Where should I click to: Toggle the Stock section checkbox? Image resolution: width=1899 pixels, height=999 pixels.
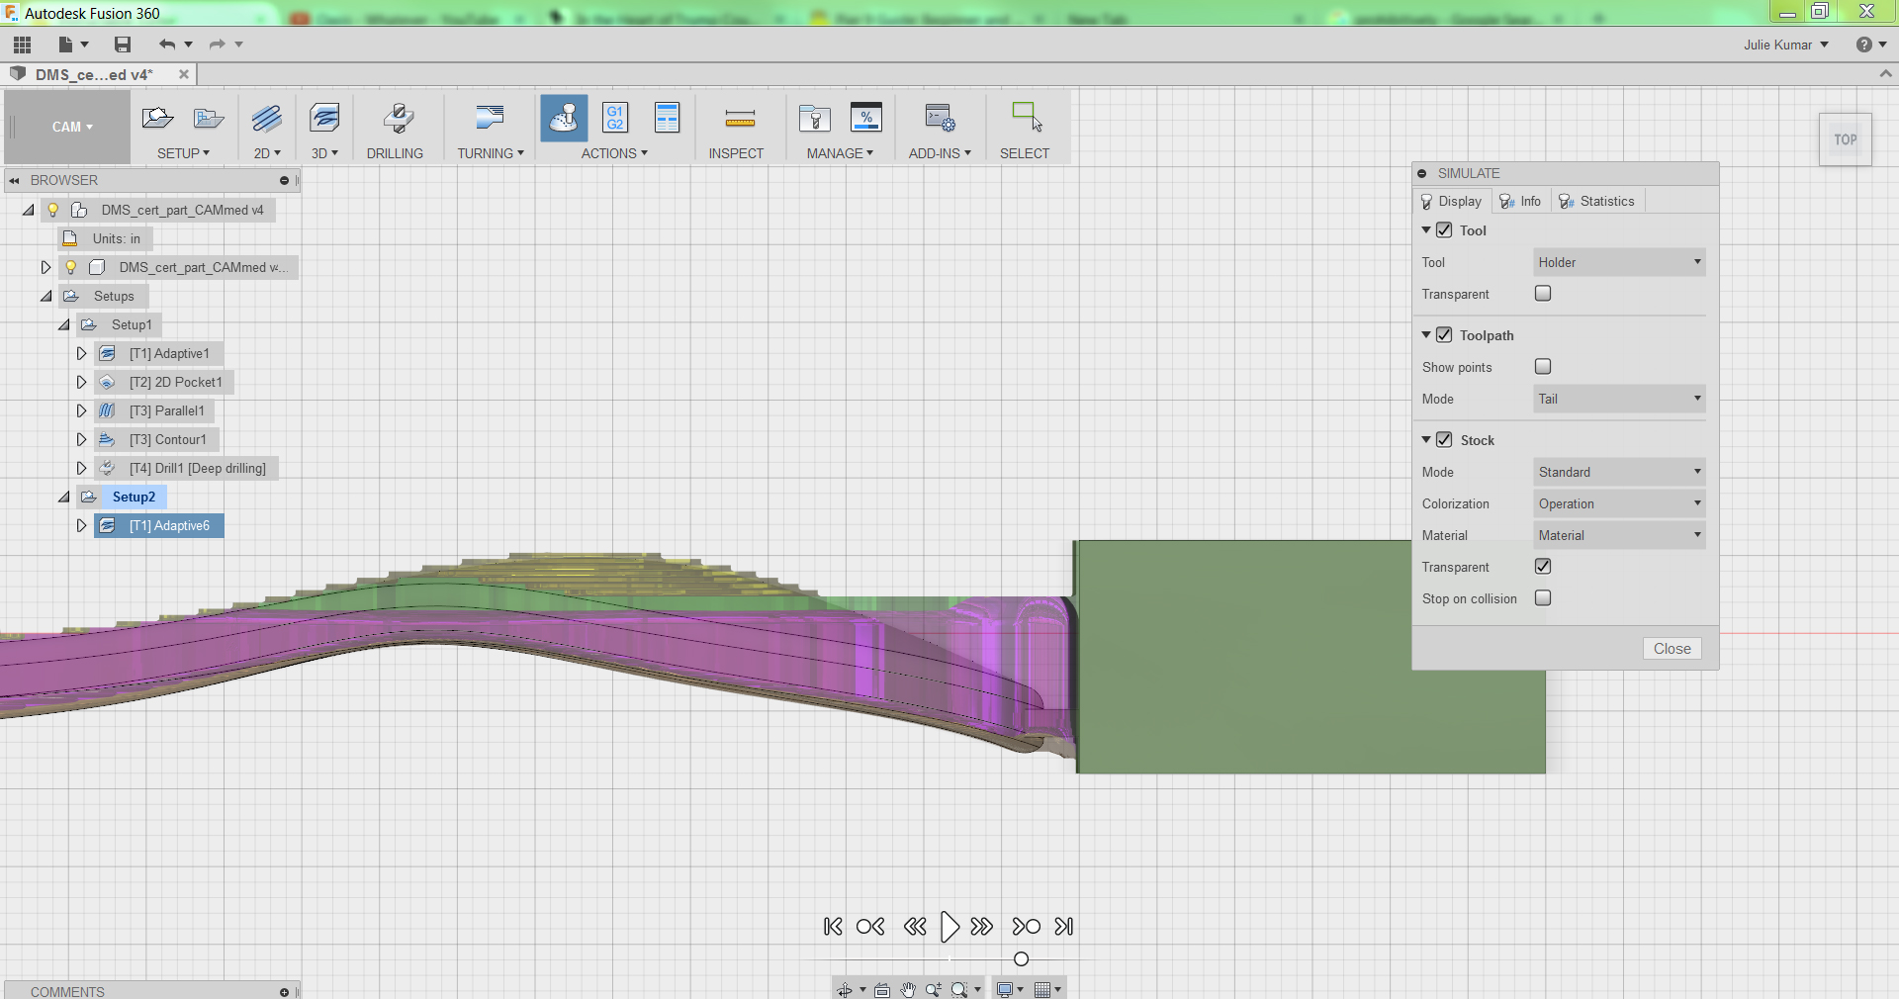pos(1444,440)
